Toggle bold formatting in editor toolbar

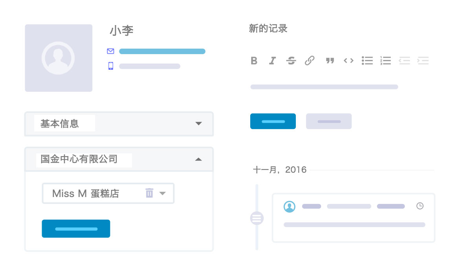coord(254,61)
